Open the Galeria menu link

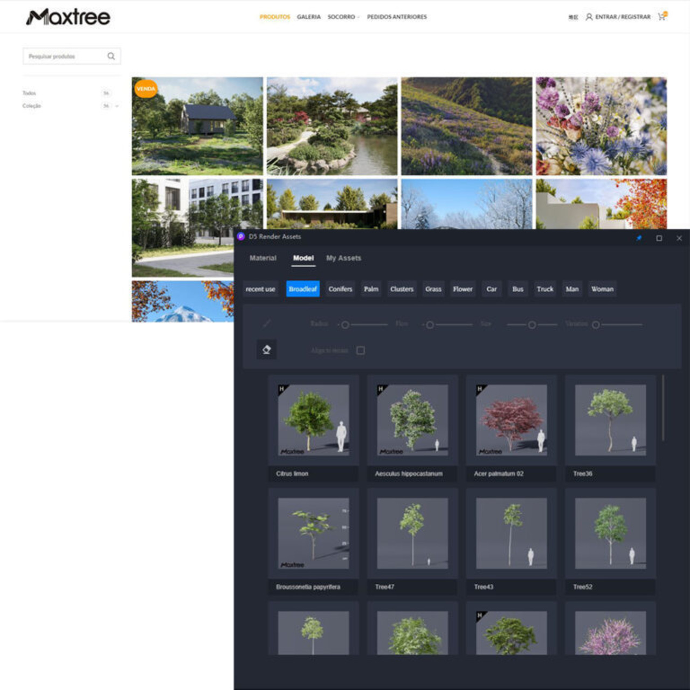(308, 17)
